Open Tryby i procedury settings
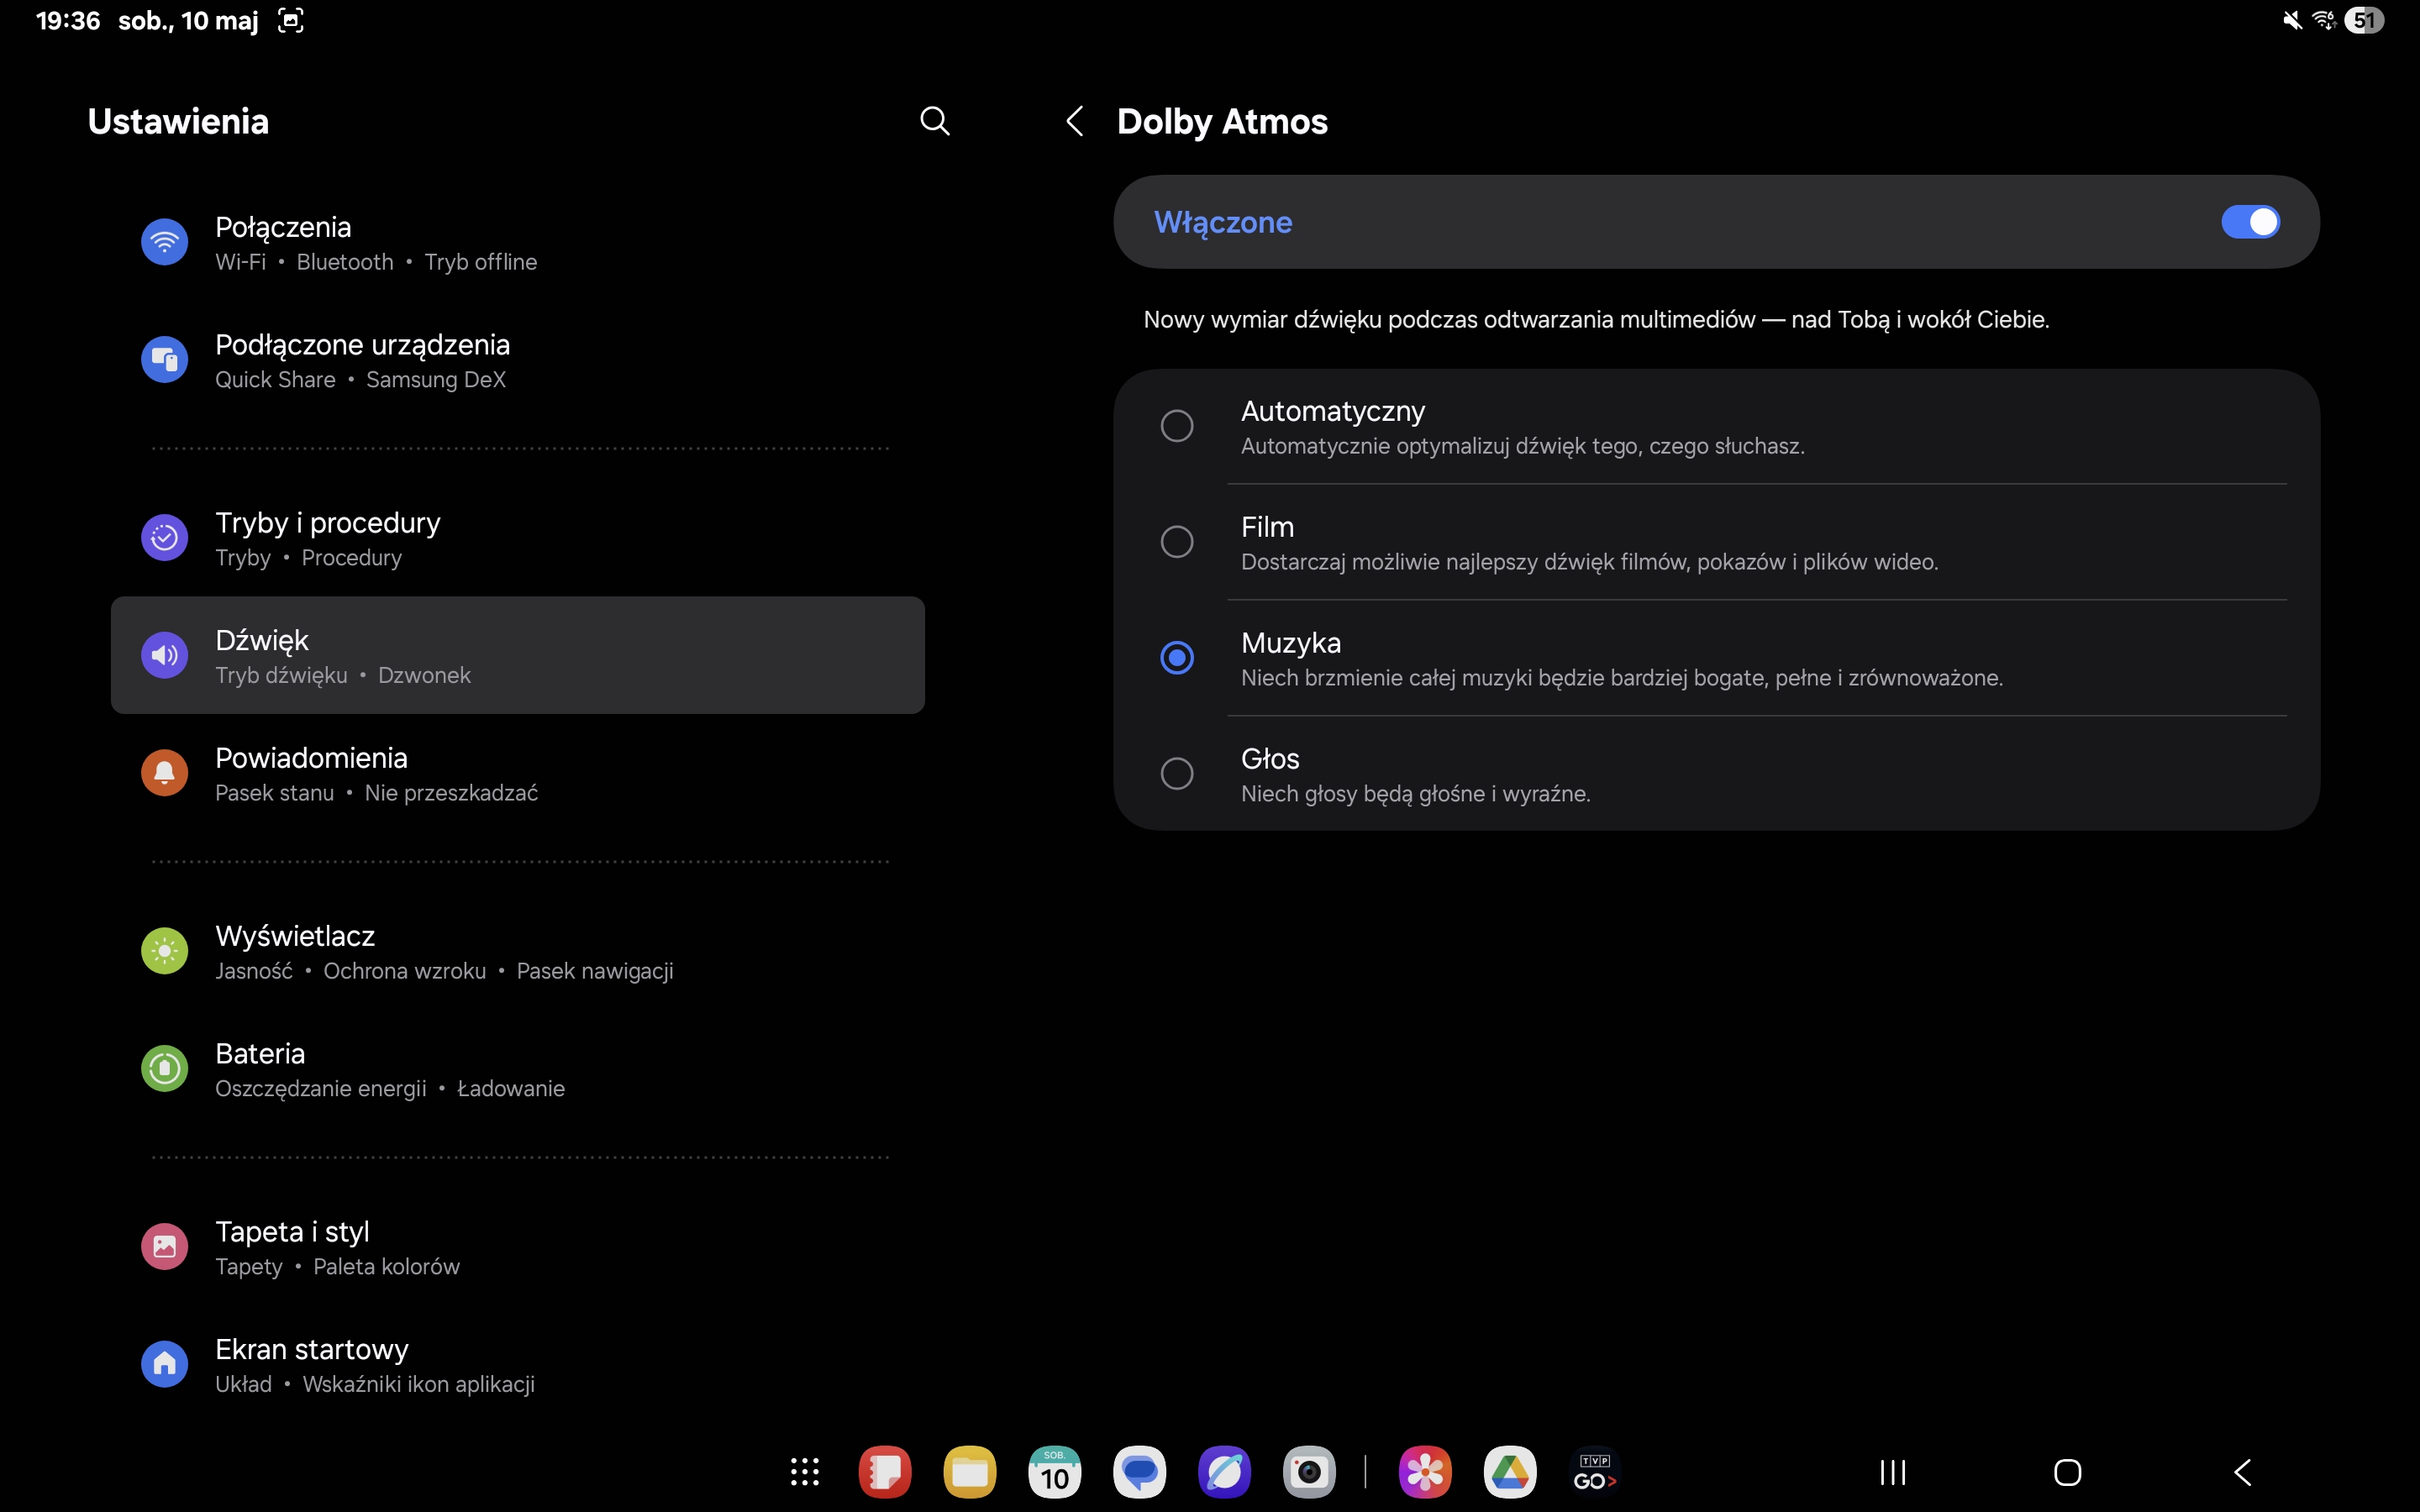The height and width of the screenshot is (1512, 2420). [x=518, y=538]
